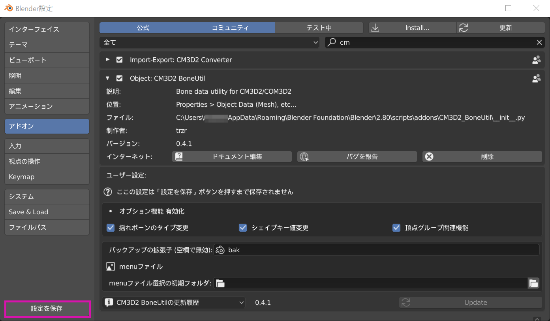Click the author name trzr
550x321 pixels.
181,130
